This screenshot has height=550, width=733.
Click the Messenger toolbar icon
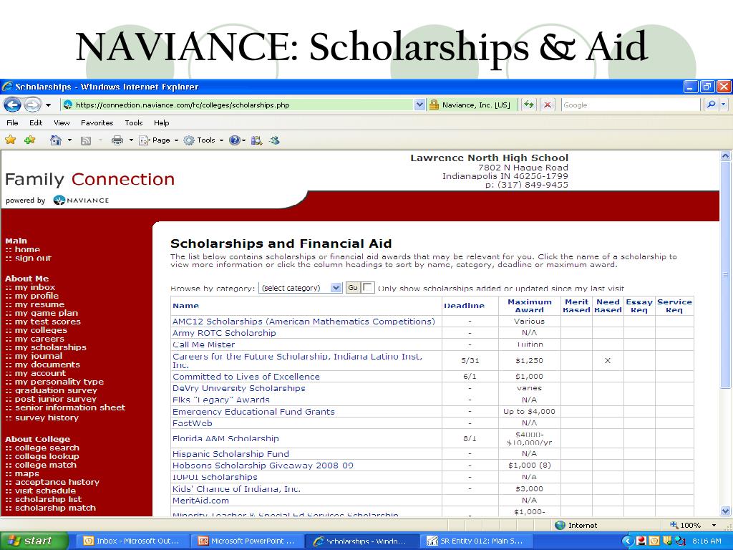[x=274, y=140]
